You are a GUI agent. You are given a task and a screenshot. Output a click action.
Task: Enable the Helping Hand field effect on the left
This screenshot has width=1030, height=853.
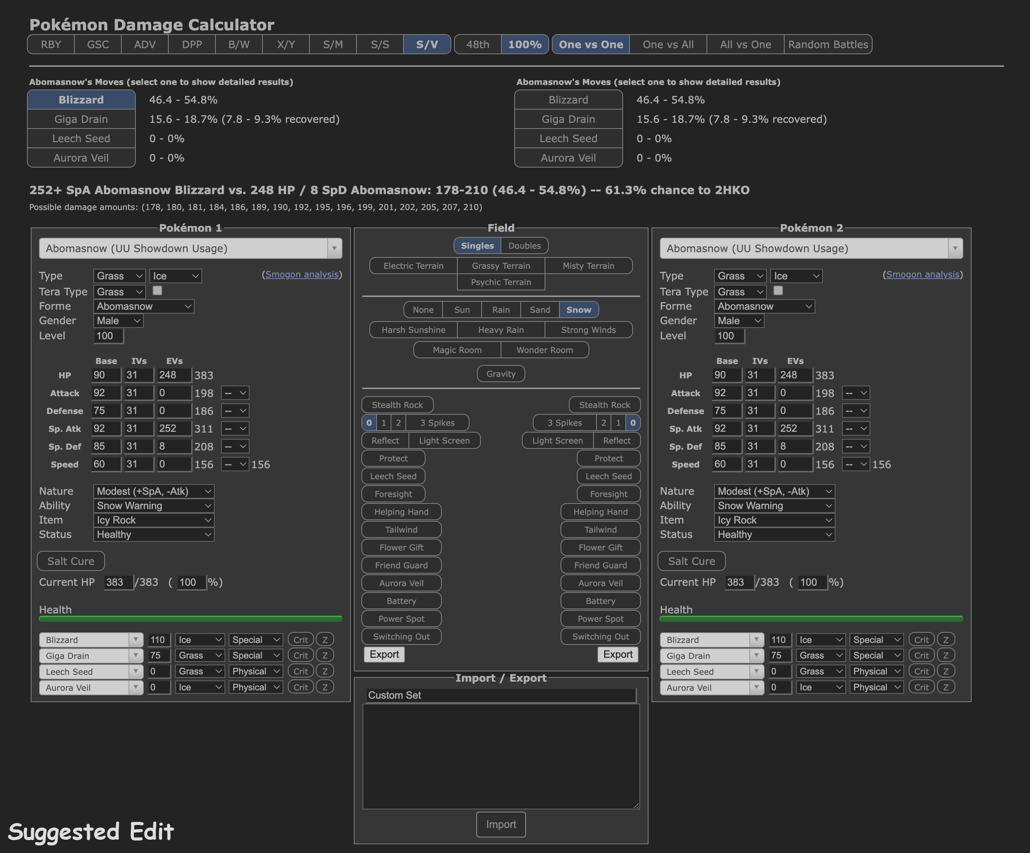click(x=401, y=511)
